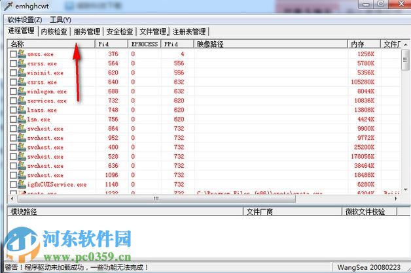Click the memory value 105280K
This screenshot has width=411, height=273.
(363, 82)
